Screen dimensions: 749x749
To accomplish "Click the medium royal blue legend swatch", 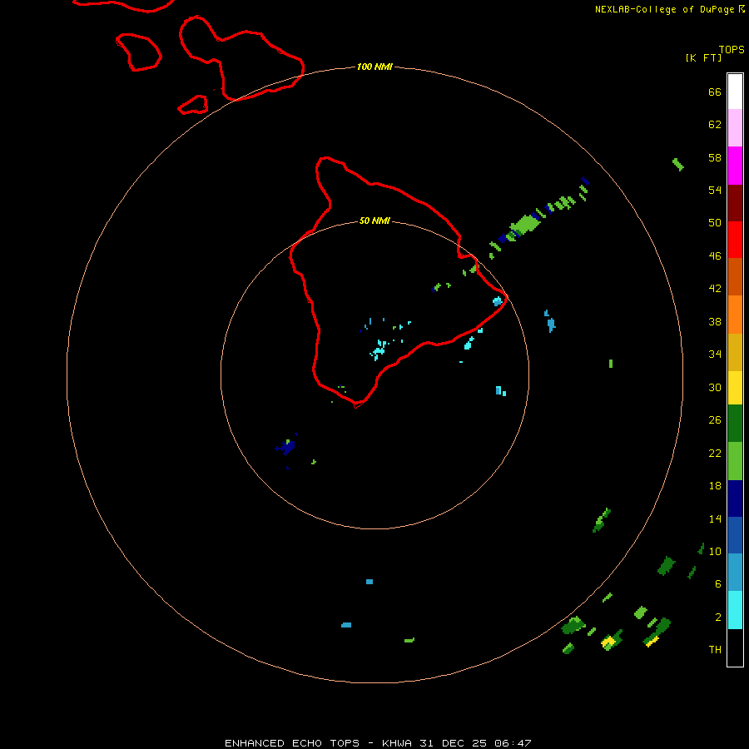I will click(735, 535).
